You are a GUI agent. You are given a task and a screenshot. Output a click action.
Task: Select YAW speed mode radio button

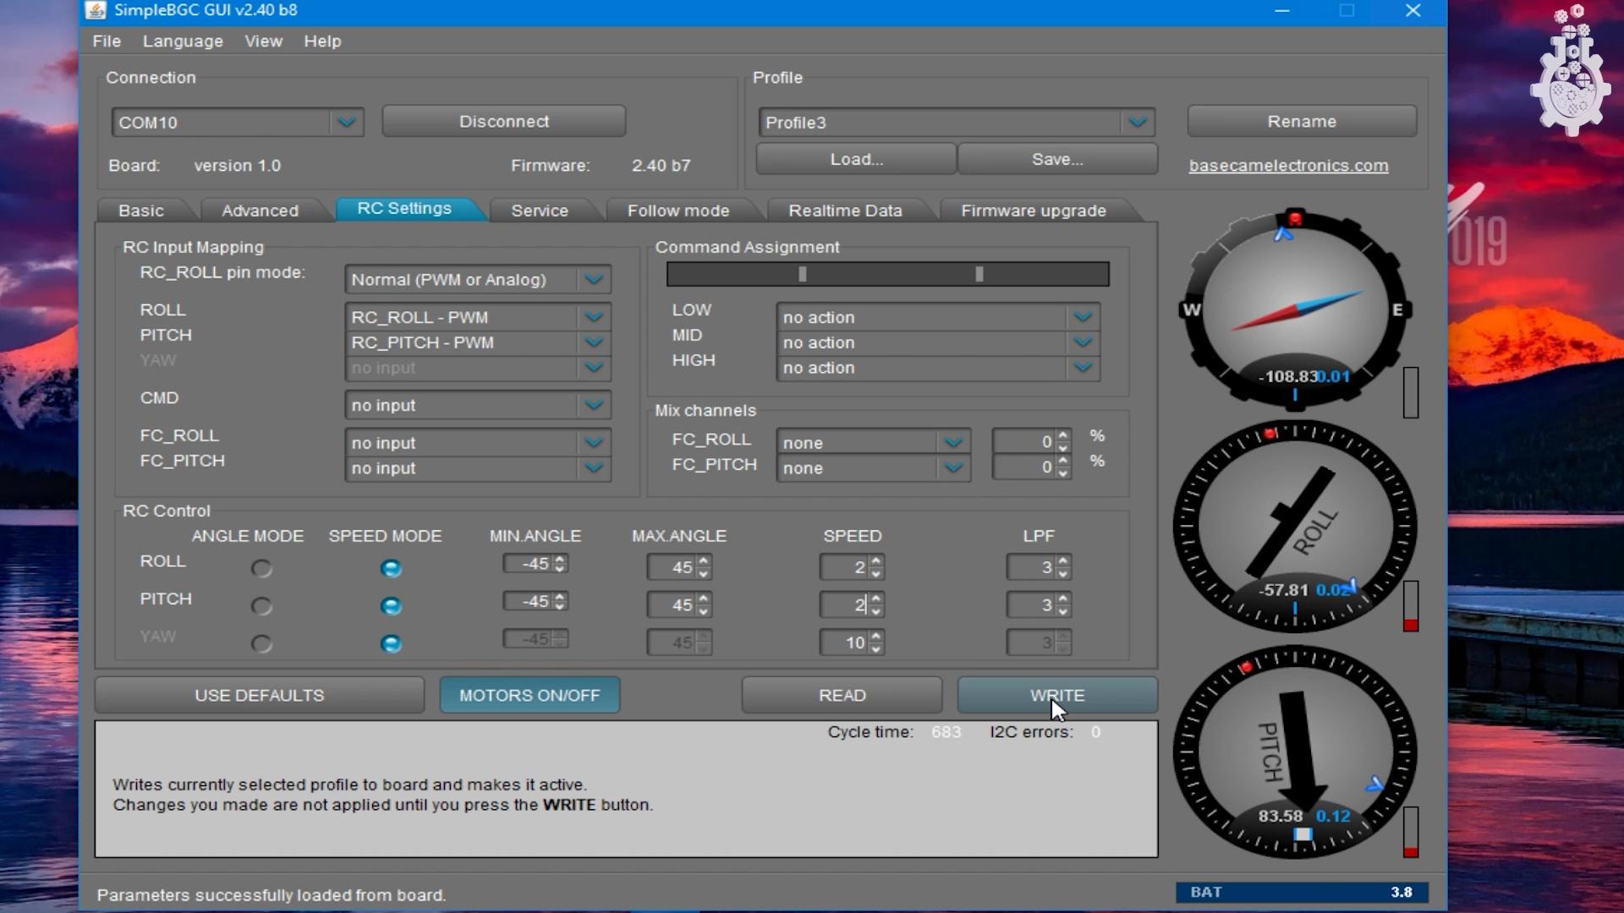coord(391,643)
